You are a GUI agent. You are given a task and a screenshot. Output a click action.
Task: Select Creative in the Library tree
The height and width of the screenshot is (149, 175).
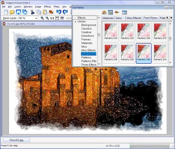click(87, 32)
